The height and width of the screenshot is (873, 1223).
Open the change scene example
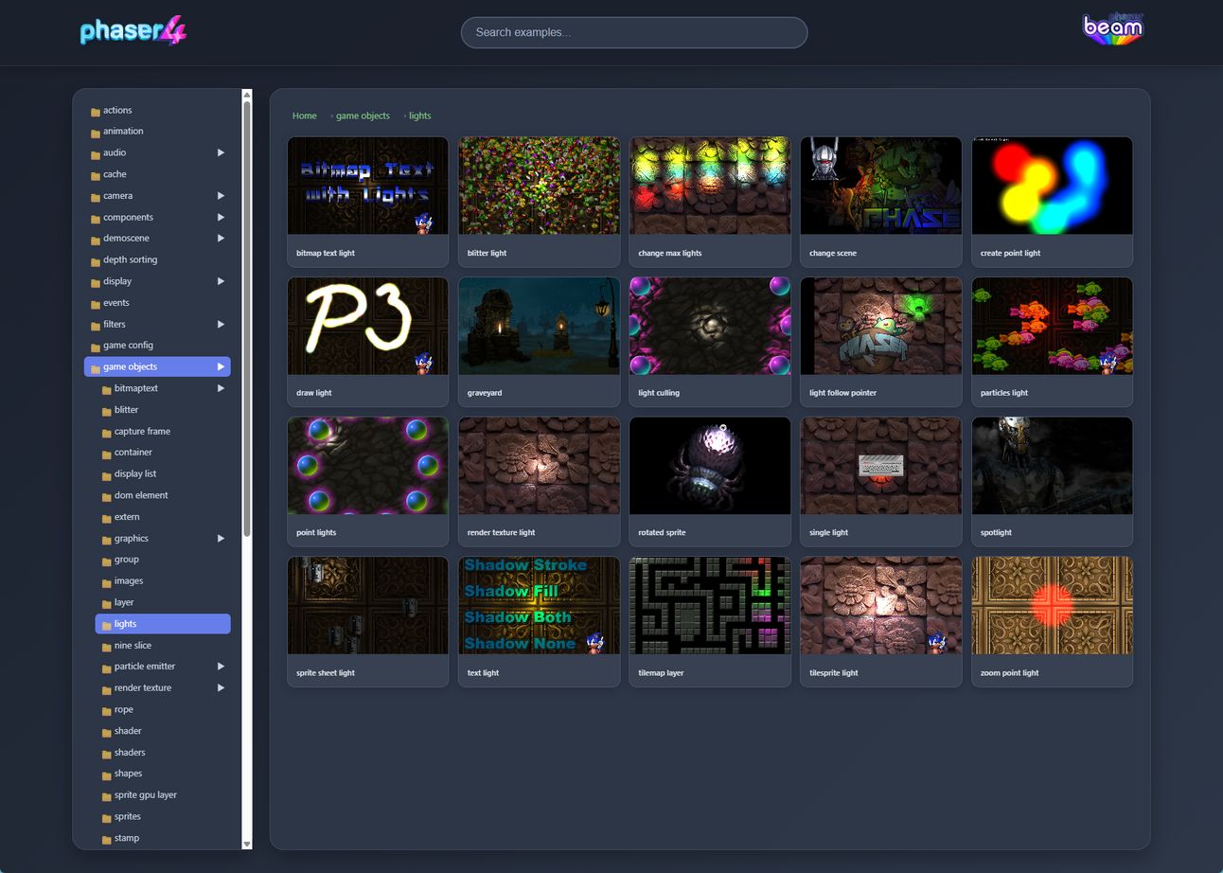[x=881, y=202]
